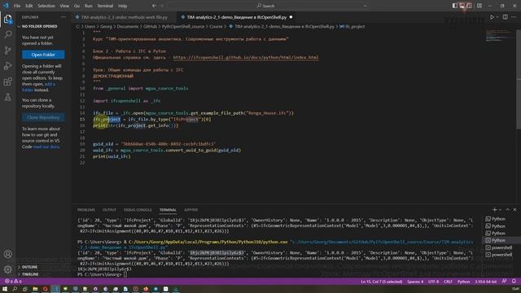Open the File Explorer taskbar icon
Image resolution: width=521 pixels, height=293 pixels.
tap(35, 289)
